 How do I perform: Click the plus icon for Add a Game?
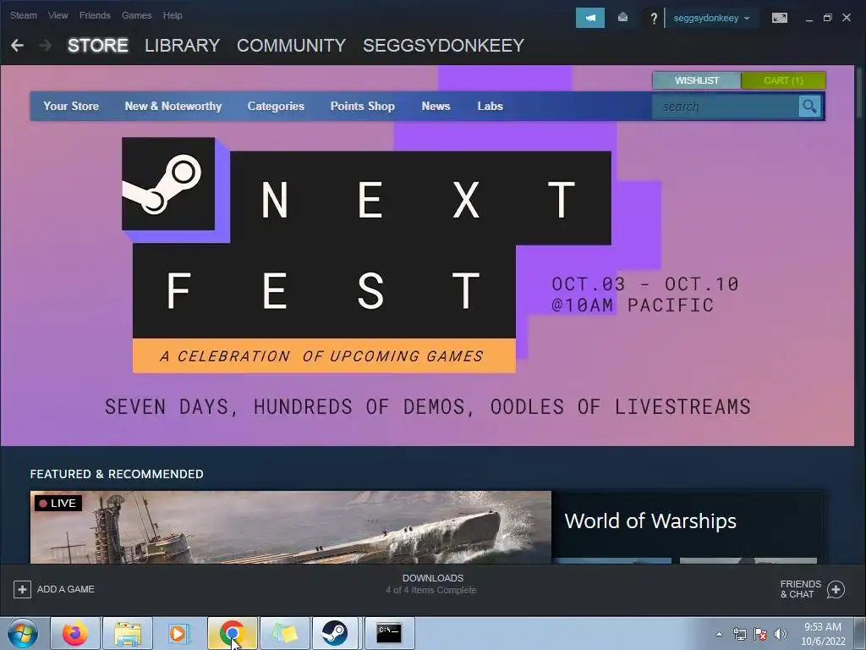click(x=22, y=589)
